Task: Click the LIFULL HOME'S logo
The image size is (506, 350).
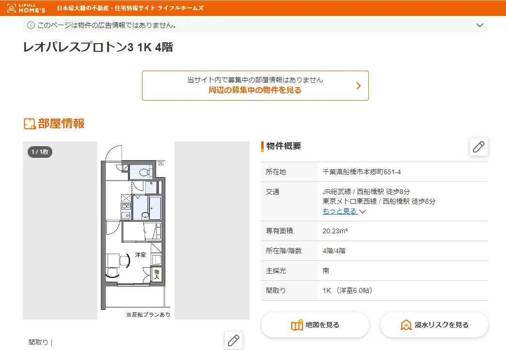Action: click(28, 8)
